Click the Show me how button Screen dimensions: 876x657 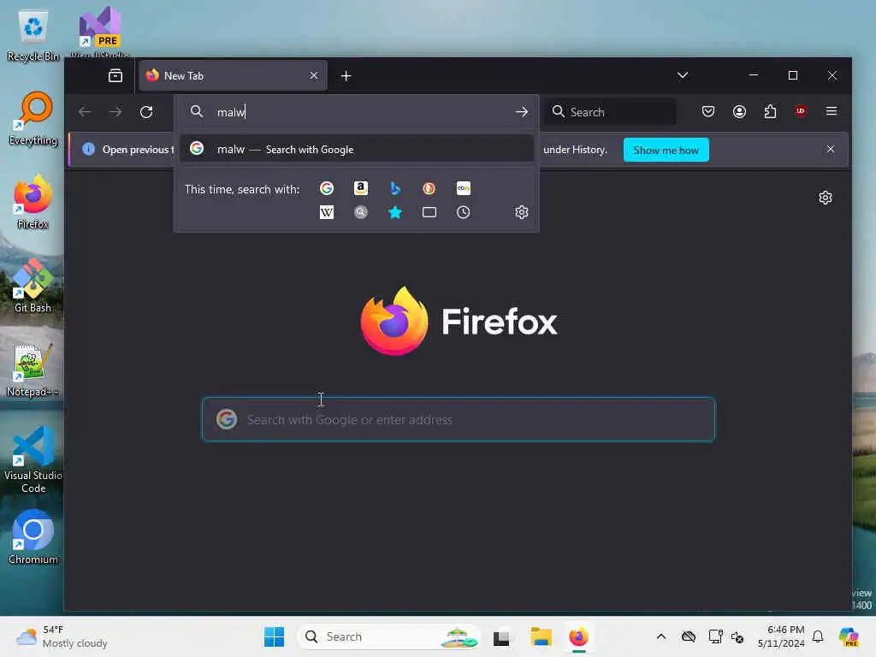pos(666,150)
